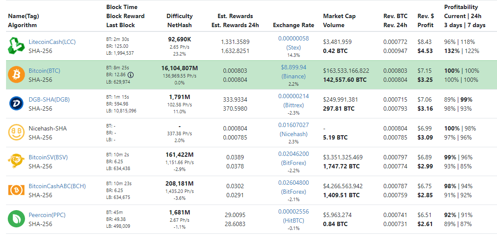Click the 1,331.3589 estimated rewards value
This screenshot has height=242, width=497.
(x=235, y=42)
